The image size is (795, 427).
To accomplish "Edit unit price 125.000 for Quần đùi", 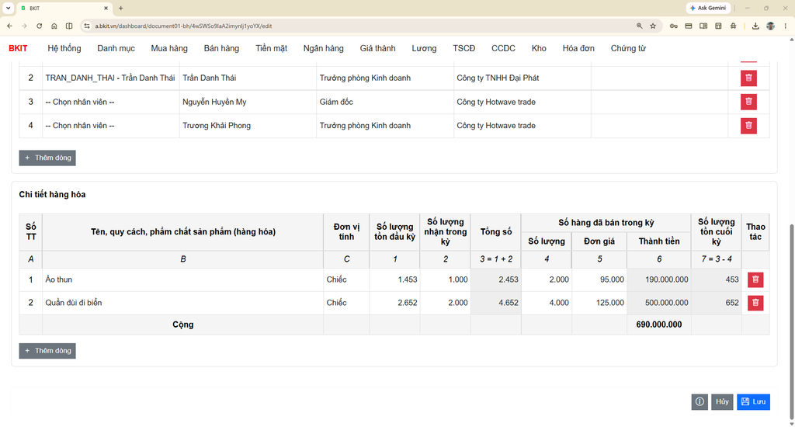I will click(x=599, y=303).
